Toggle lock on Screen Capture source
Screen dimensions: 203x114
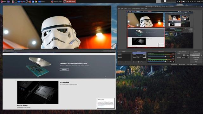pyautogui.click(x=145, y=56)
